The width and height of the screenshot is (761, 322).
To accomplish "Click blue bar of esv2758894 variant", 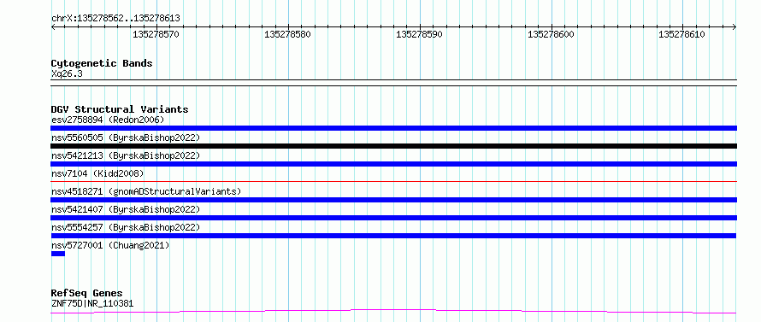I will pyautogui.click(x=393, y=128).
